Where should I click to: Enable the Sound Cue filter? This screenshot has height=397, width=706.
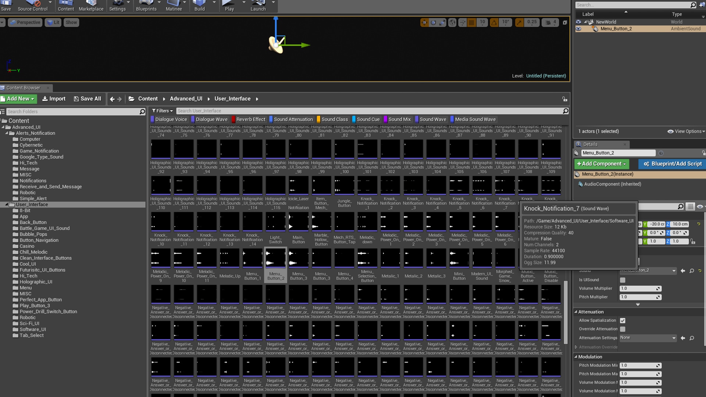click(x=366, y=119)
